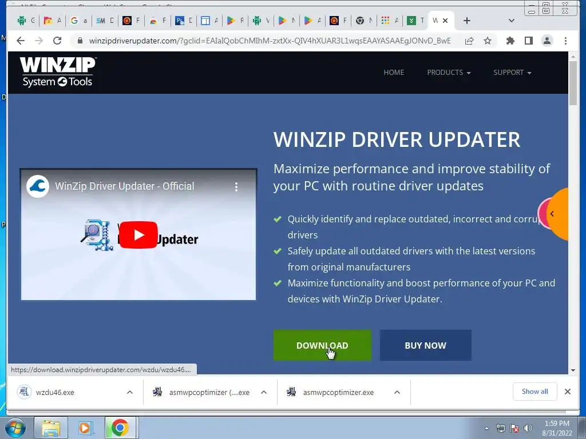This screenshot has height=439, width=586.
Task: Open the taskbar clock showing 1:59 PM
Action: click(557, 428)
